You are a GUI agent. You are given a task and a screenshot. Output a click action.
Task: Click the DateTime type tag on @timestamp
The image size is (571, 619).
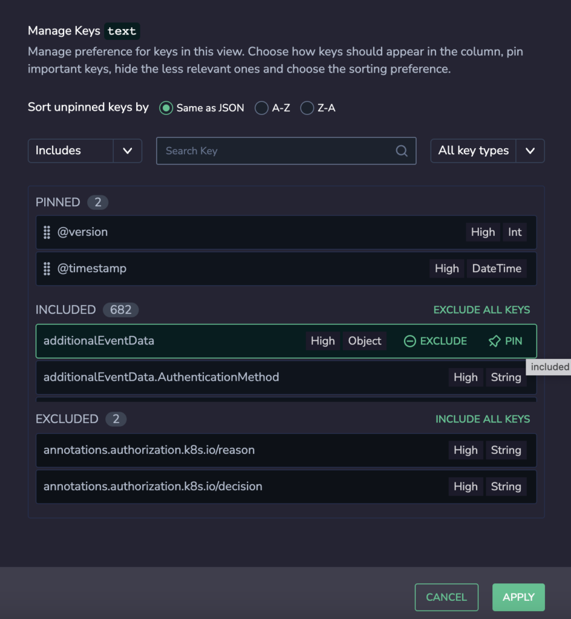coord(497,268)
